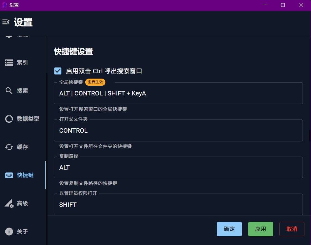The width and height of the screenshot is (311, 245).
Task: Click the 关于 info icon
Action: (9, 232)
